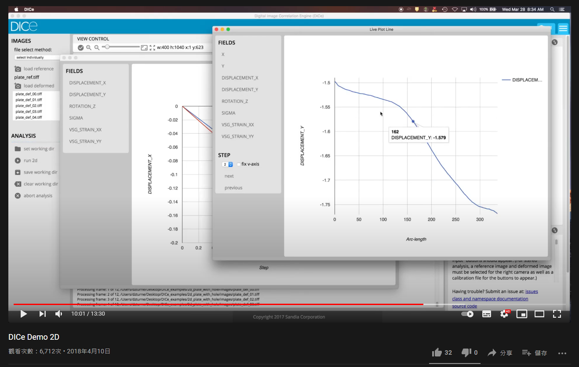Viewport: 579px width, 367px height.
Task: Select DISPLACEMENT_X in Live Plot Line fields
Action: [240, 78]
